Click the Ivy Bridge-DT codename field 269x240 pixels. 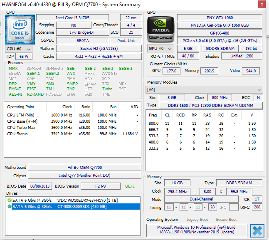[x=82, y=32]
